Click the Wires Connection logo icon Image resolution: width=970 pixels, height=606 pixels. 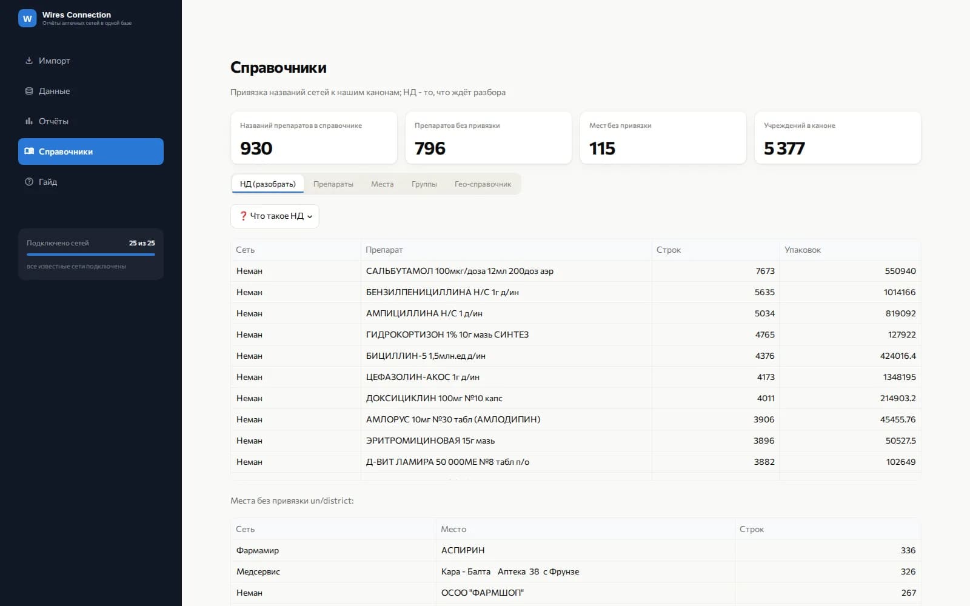pos(27,18)
